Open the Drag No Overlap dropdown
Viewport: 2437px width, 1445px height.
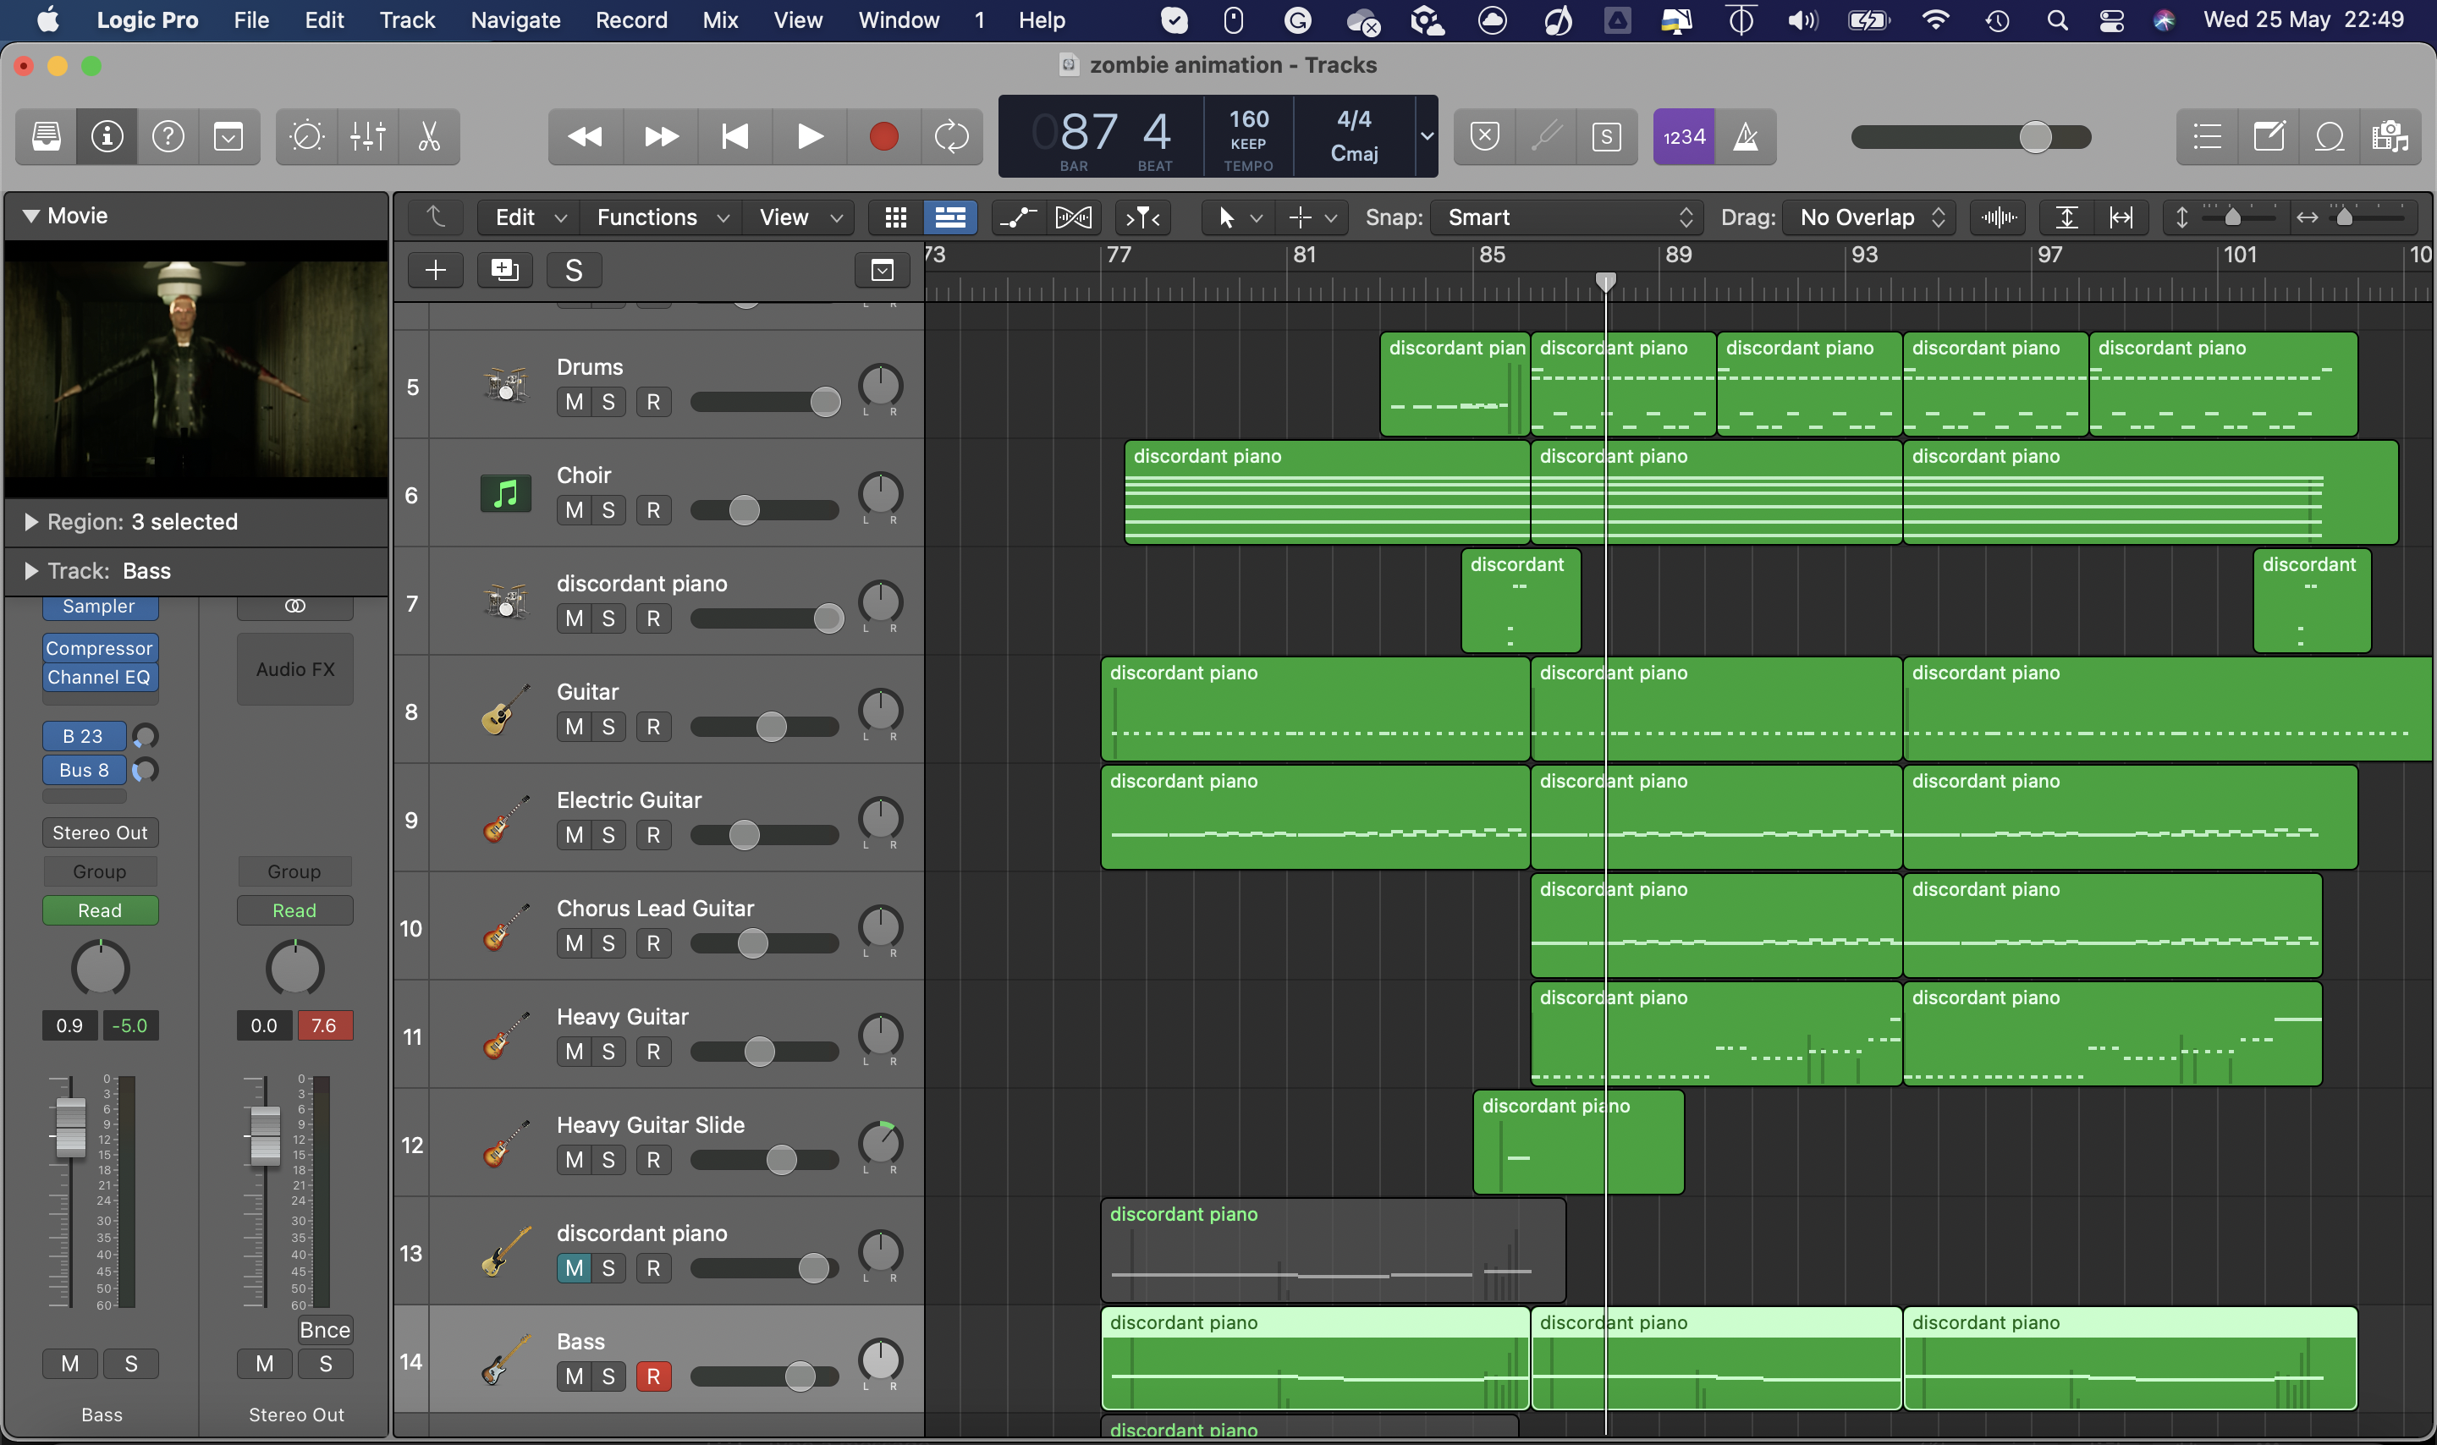pyautogui.click(x=1869, y=217)
